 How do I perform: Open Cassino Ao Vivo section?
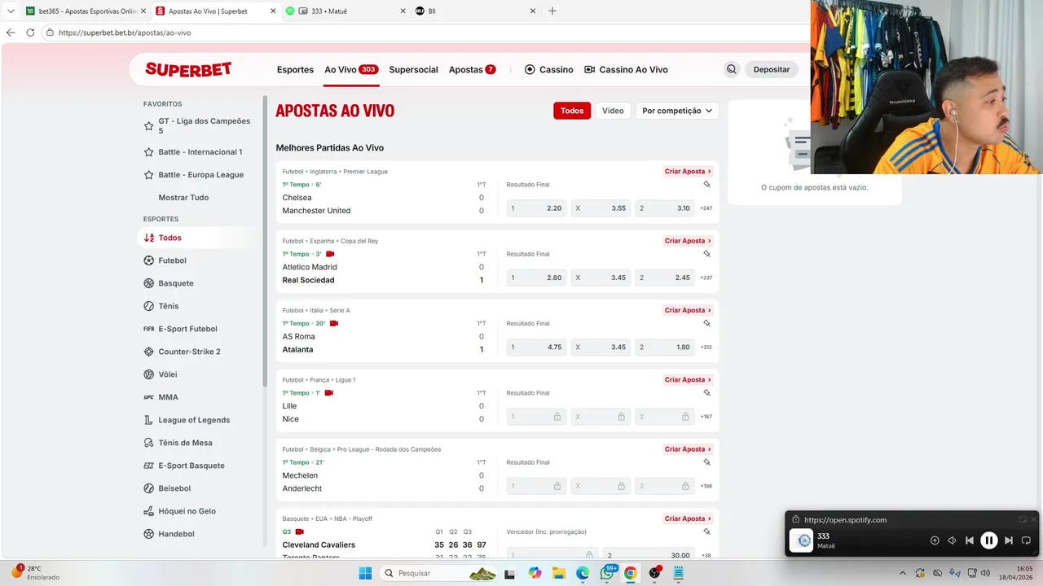pyautogui.click(x=626, y=70)
